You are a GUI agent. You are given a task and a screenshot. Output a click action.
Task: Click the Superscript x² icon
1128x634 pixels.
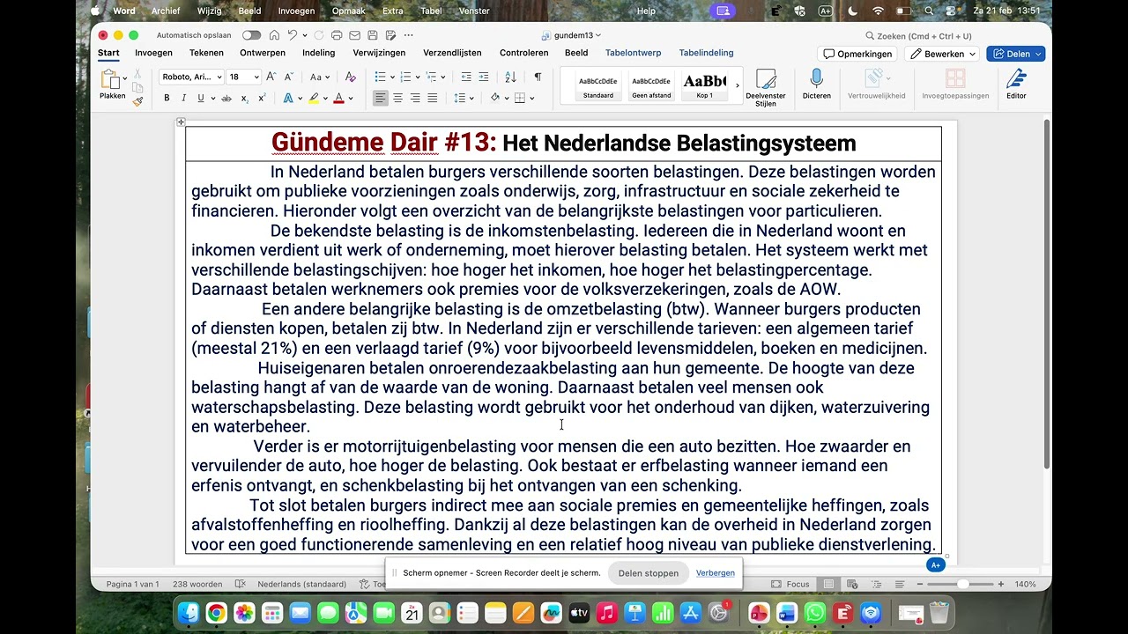262,98
